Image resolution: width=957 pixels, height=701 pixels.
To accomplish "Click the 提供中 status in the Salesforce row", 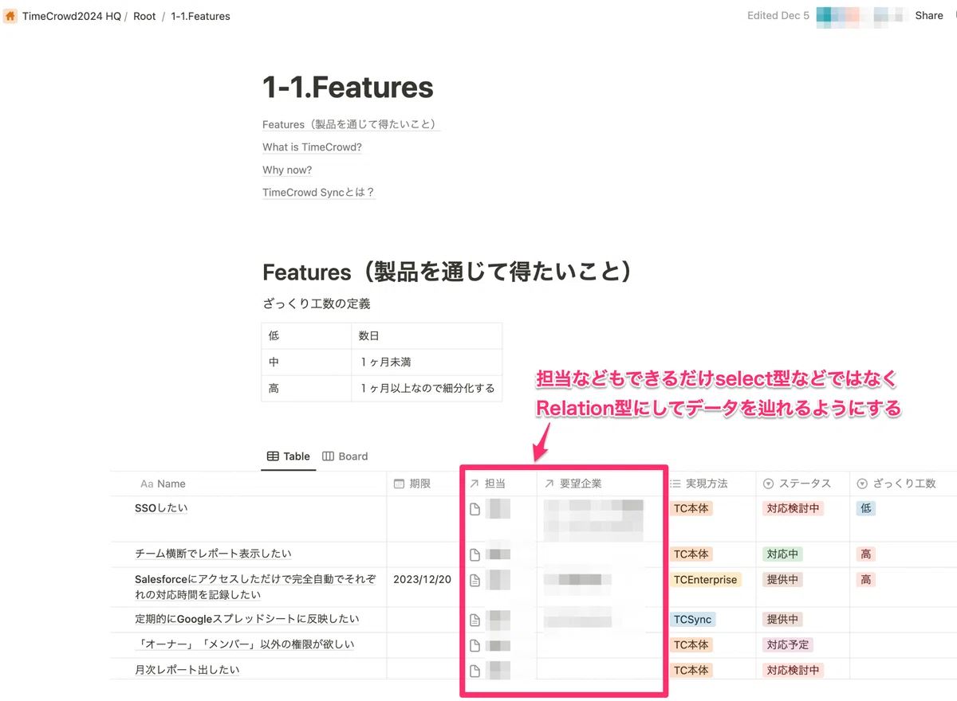I will (782, 580).
